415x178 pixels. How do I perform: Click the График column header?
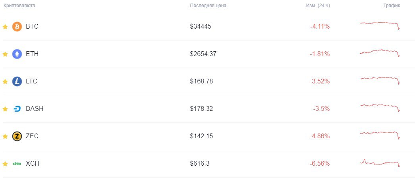click(392, 6)
